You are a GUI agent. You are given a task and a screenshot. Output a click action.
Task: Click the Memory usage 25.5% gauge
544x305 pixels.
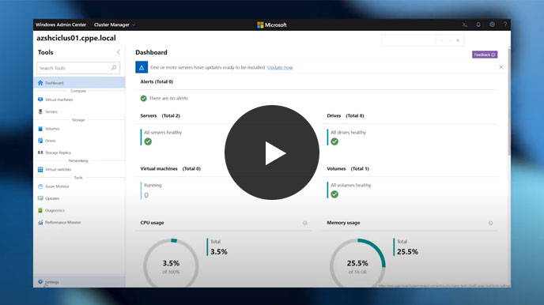click(x=357, y=263)
